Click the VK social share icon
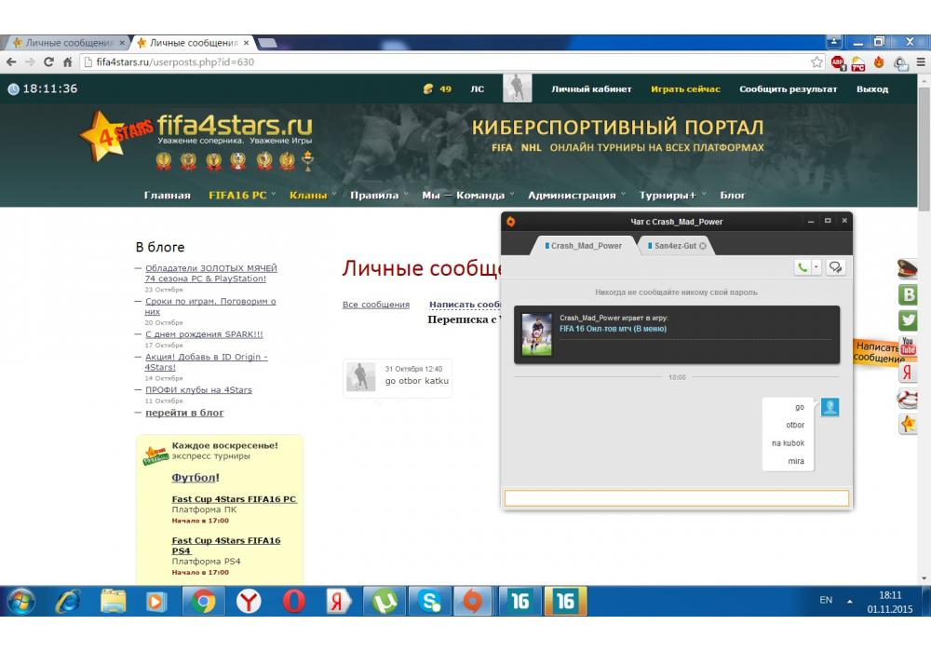931x652 pixels. pos(908,294)
